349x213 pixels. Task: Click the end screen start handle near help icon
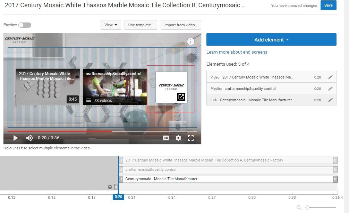click(x=116, y=187)
